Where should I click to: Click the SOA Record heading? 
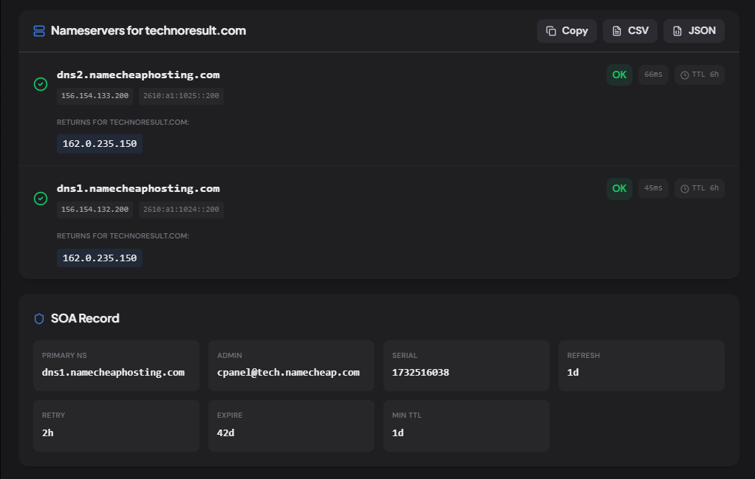85,318
